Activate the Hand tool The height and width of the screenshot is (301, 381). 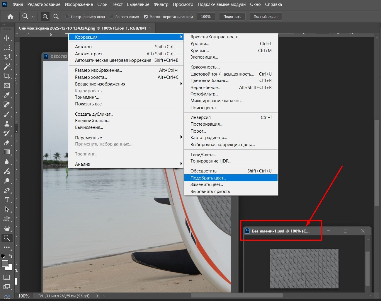7,228
